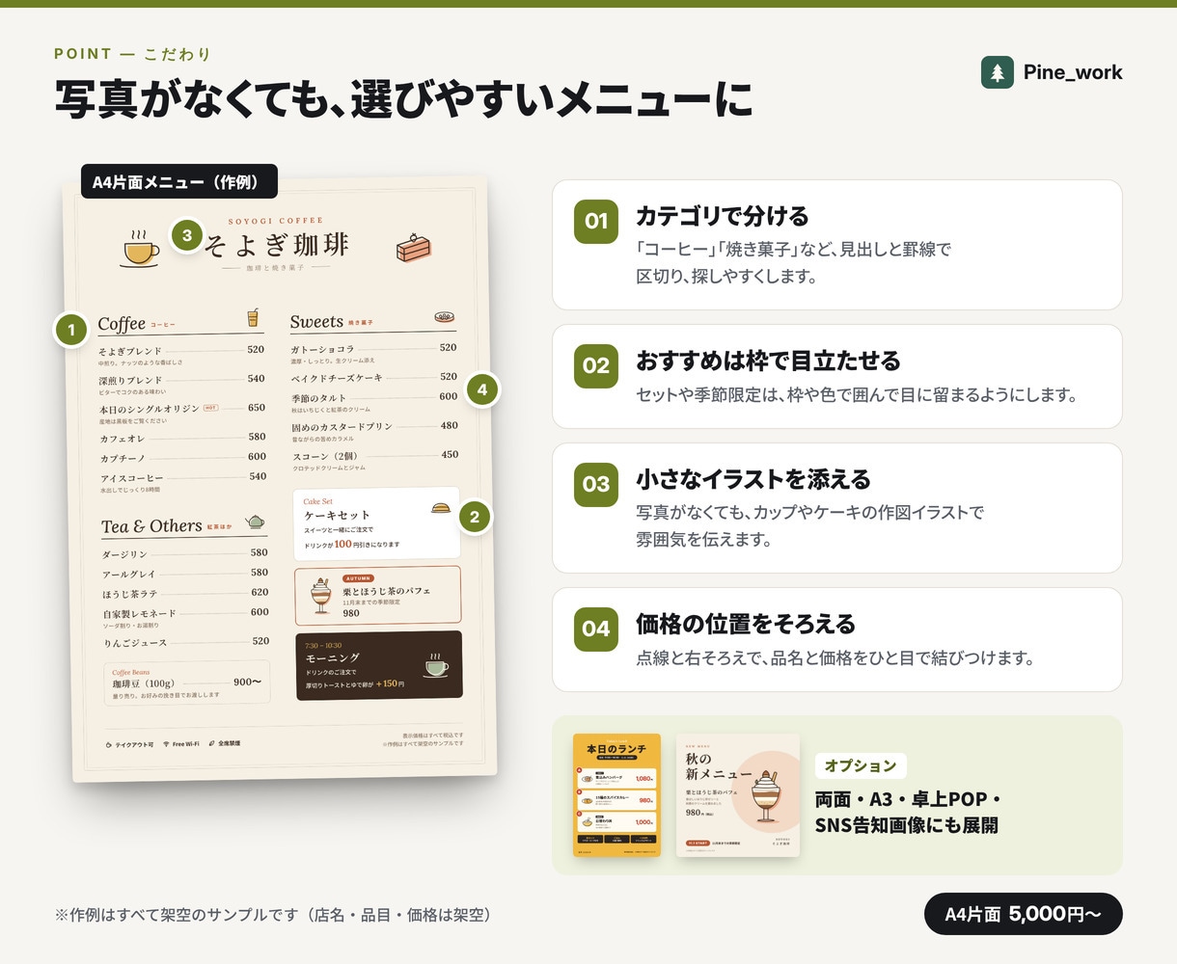Click the AUTUMN label badge

point(358,578)
